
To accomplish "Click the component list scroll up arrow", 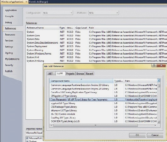I will coord(159,80).
